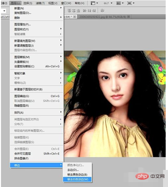This screenshot has width=168, height=187.
Task: Open the 滤镜(T) menu
Action: tap(40, 3)
